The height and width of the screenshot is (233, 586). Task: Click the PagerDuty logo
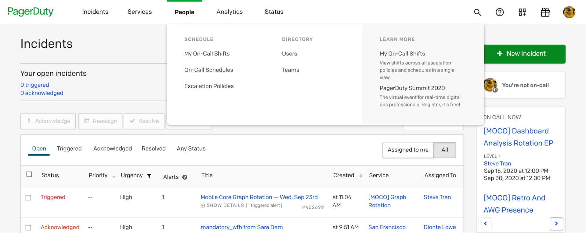[31, 12]
